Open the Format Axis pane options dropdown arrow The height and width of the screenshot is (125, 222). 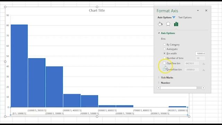[198, 10]
